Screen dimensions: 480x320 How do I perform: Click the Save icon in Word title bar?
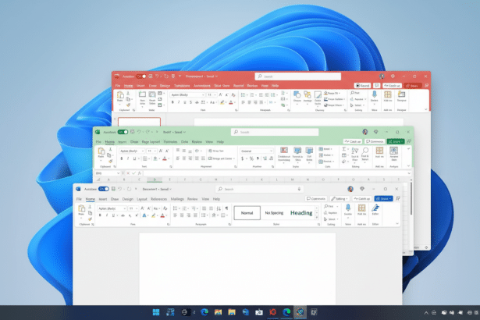pyautogui.click(x=114, y=189)
